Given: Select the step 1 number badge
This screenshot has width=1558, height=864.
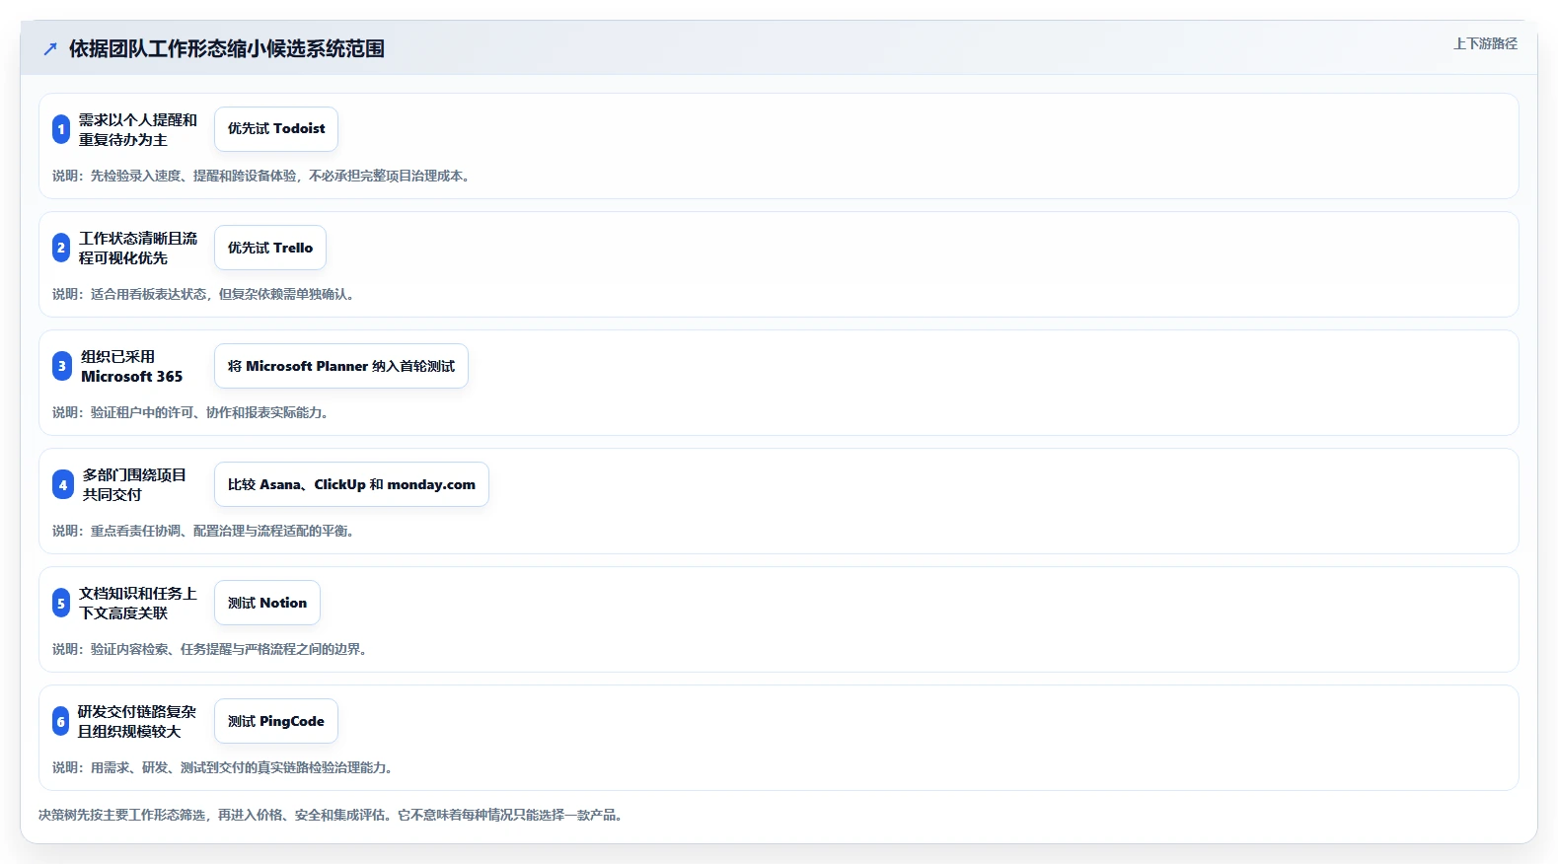Looking at the screenshot, I should (x=61, y=129).
